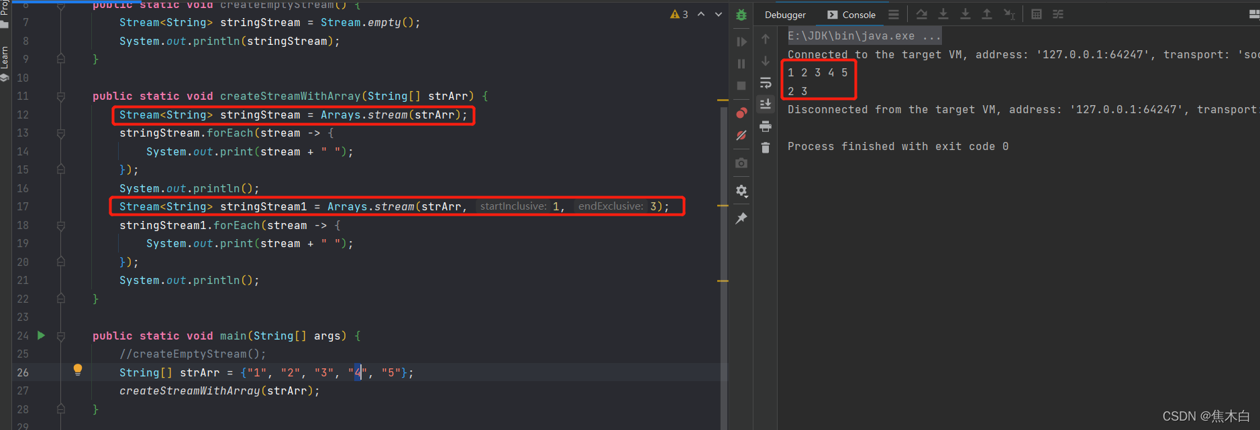This screenshot has height=430, width=1260.
Task: Run main with green gutter arrow
Action: [x=41, y=336]
